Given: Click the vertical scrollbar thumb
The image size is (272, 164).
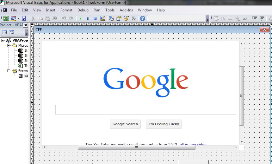Looking at the screenshot, I should coord(241,96).
